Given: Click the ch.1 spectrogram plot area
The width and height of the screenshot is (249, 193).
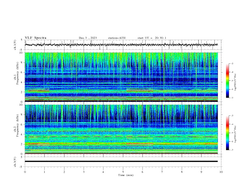Looking at the screenshot, I should (x=121, y=77).
